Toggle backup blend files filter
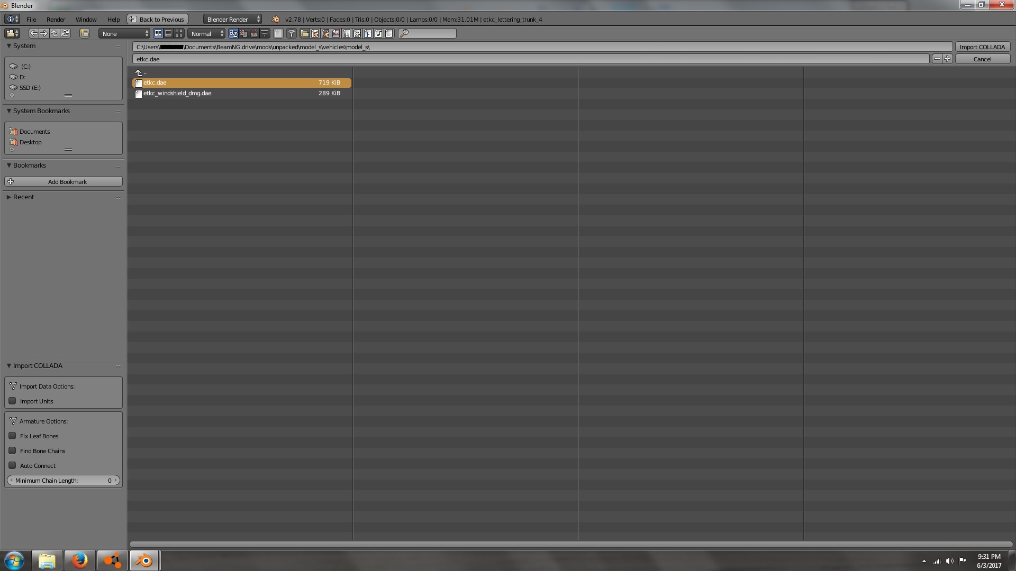The height and width of the screenshot is (571, 1016). click(x=325, y=33)
